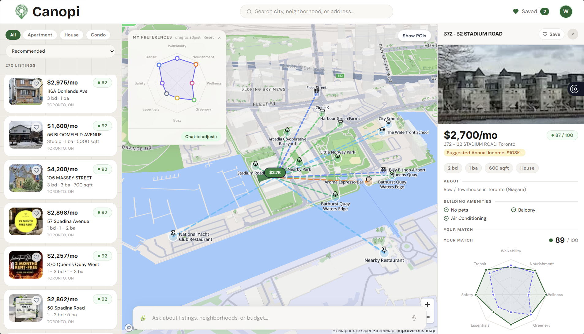Filter listings by House
584x334 pixels.
coord(71,35)
